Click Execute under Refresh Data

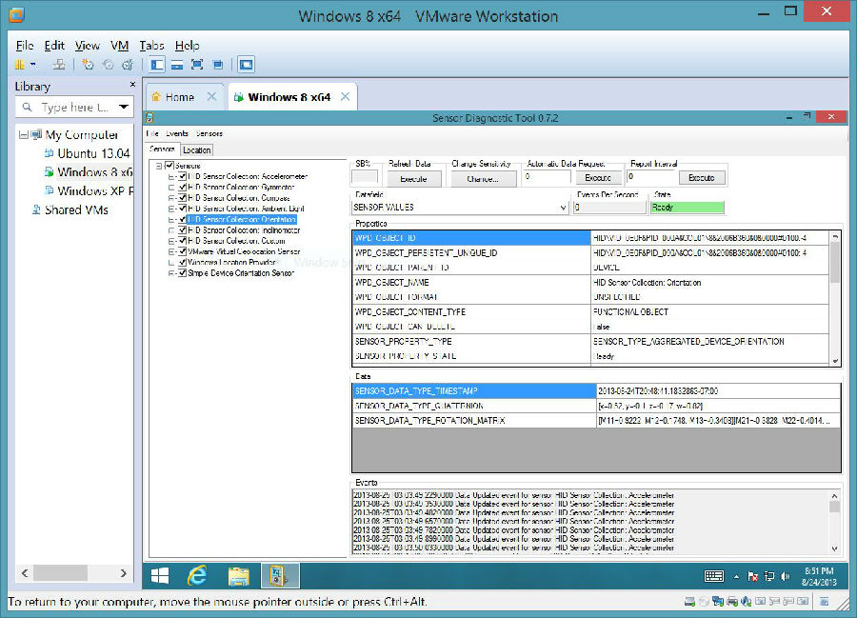point(413,178)
